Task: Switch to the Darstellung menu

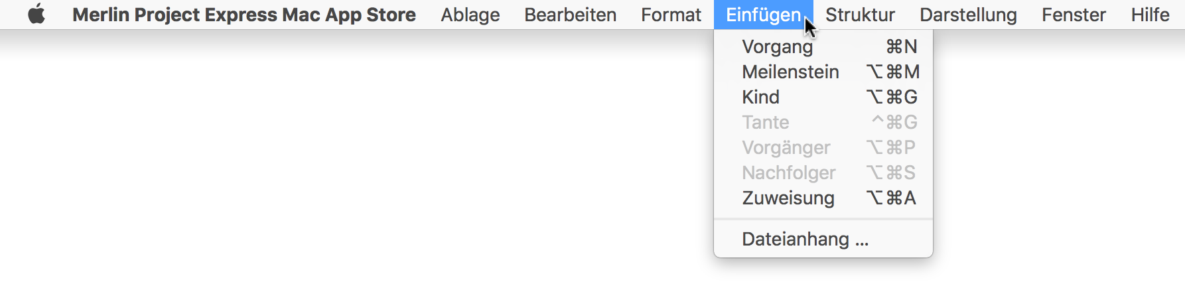Action: (968, 15)
